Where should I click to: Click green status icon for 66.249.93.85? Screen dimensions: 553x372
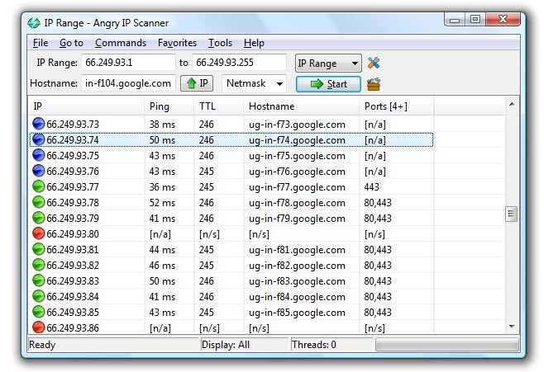(39, 312)
